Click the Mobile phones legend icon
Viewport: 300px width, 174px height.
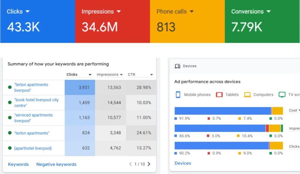pos(178,94)
